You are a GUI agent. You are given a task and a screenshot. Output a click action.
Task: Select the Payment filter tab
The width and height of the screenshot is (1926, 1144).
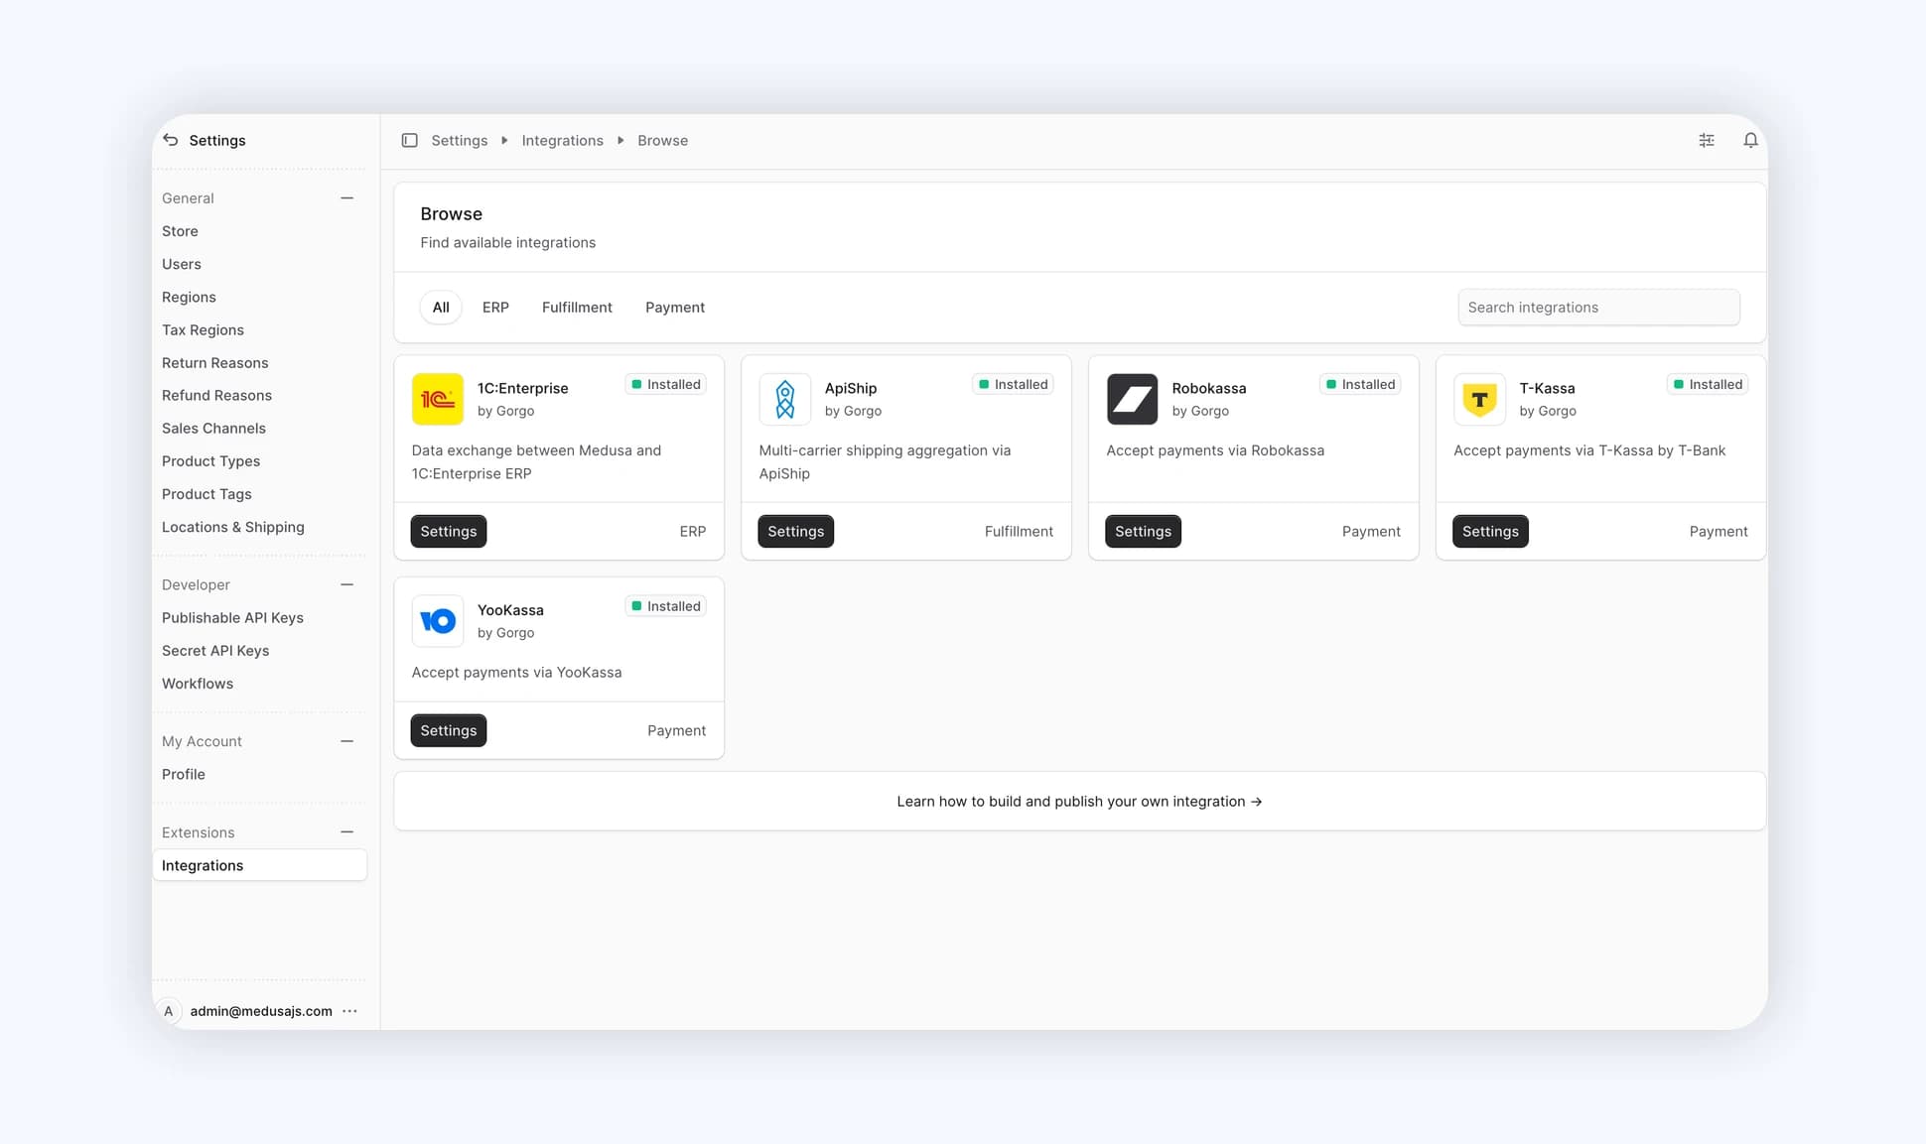(675, 308)
